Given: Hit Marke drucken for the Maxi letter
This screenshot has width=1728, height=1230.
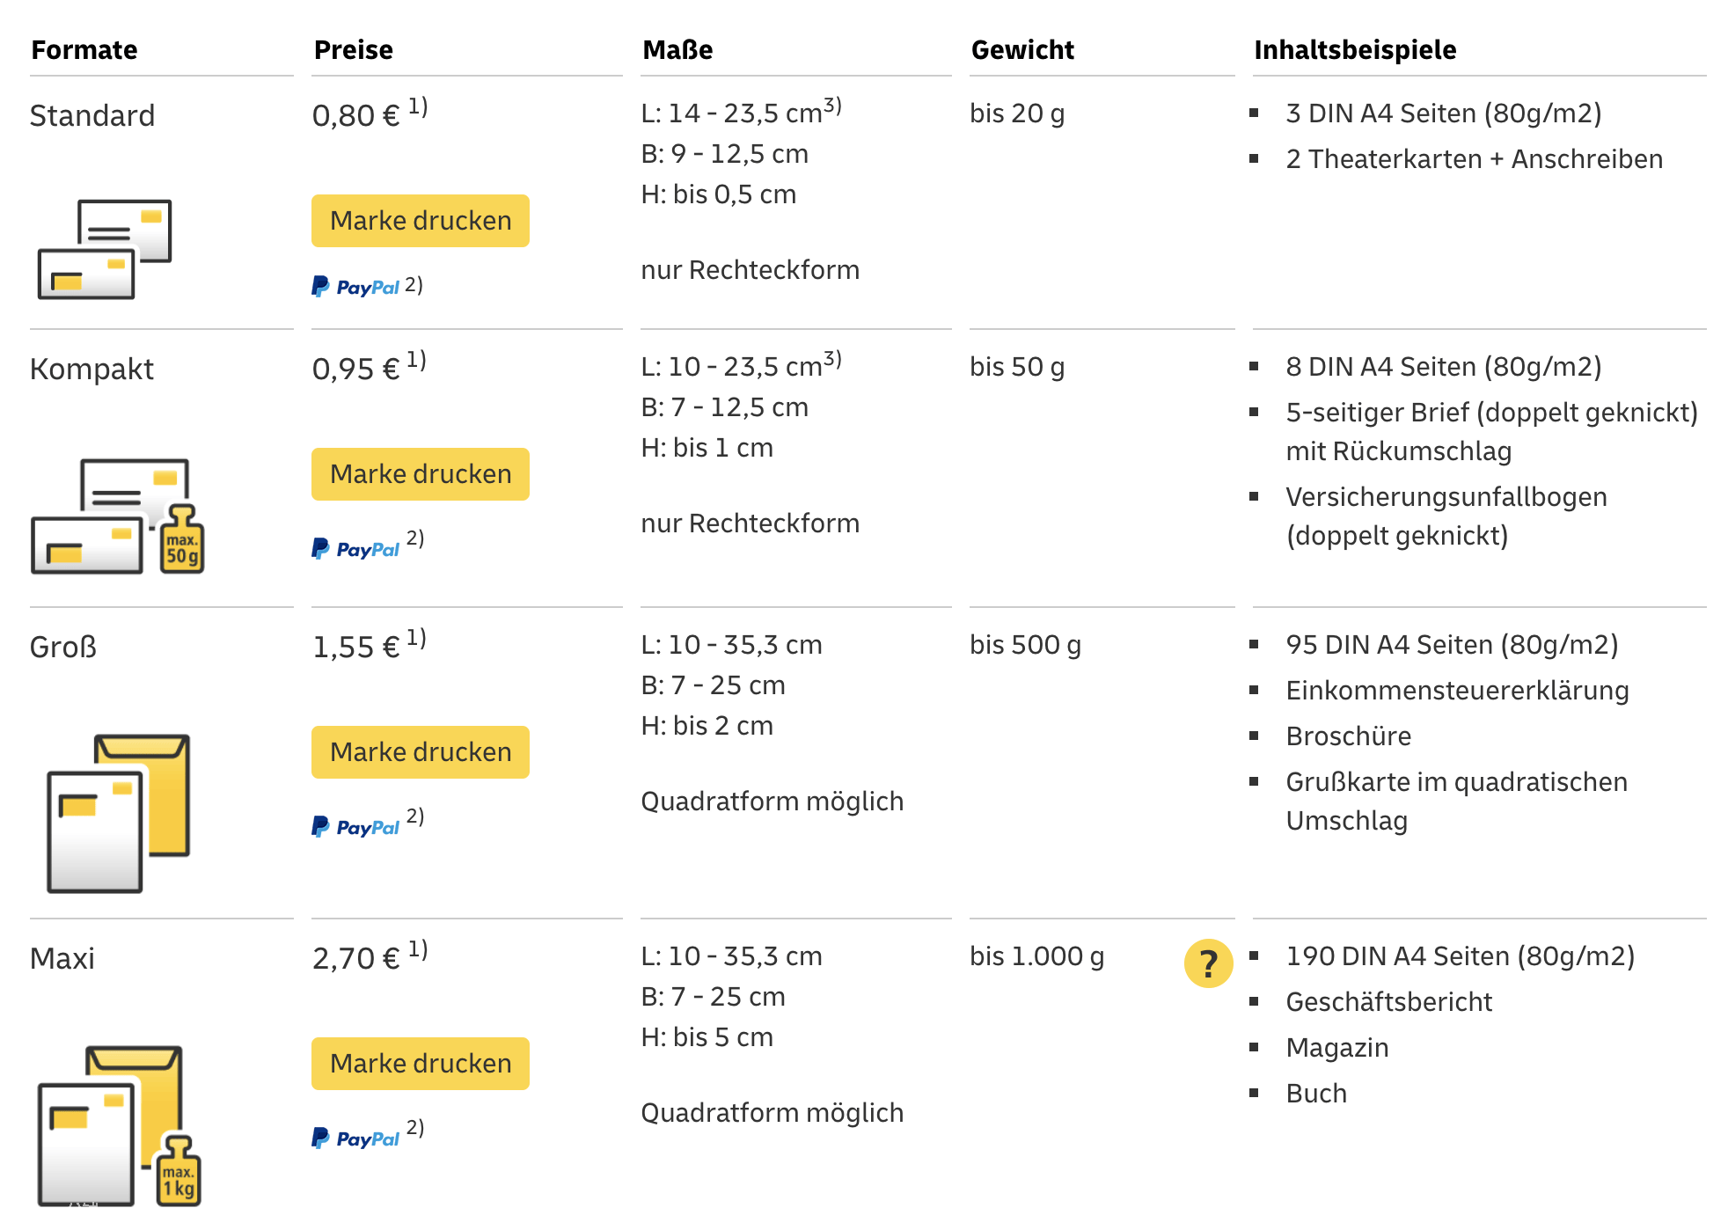Looking at the screenshot, I should pyautogui.click(x=421, y=1064).
